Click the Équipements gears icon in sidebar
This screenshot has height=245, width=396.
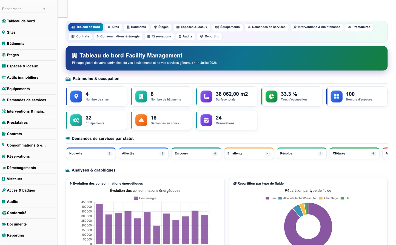(x=4, y=89)
